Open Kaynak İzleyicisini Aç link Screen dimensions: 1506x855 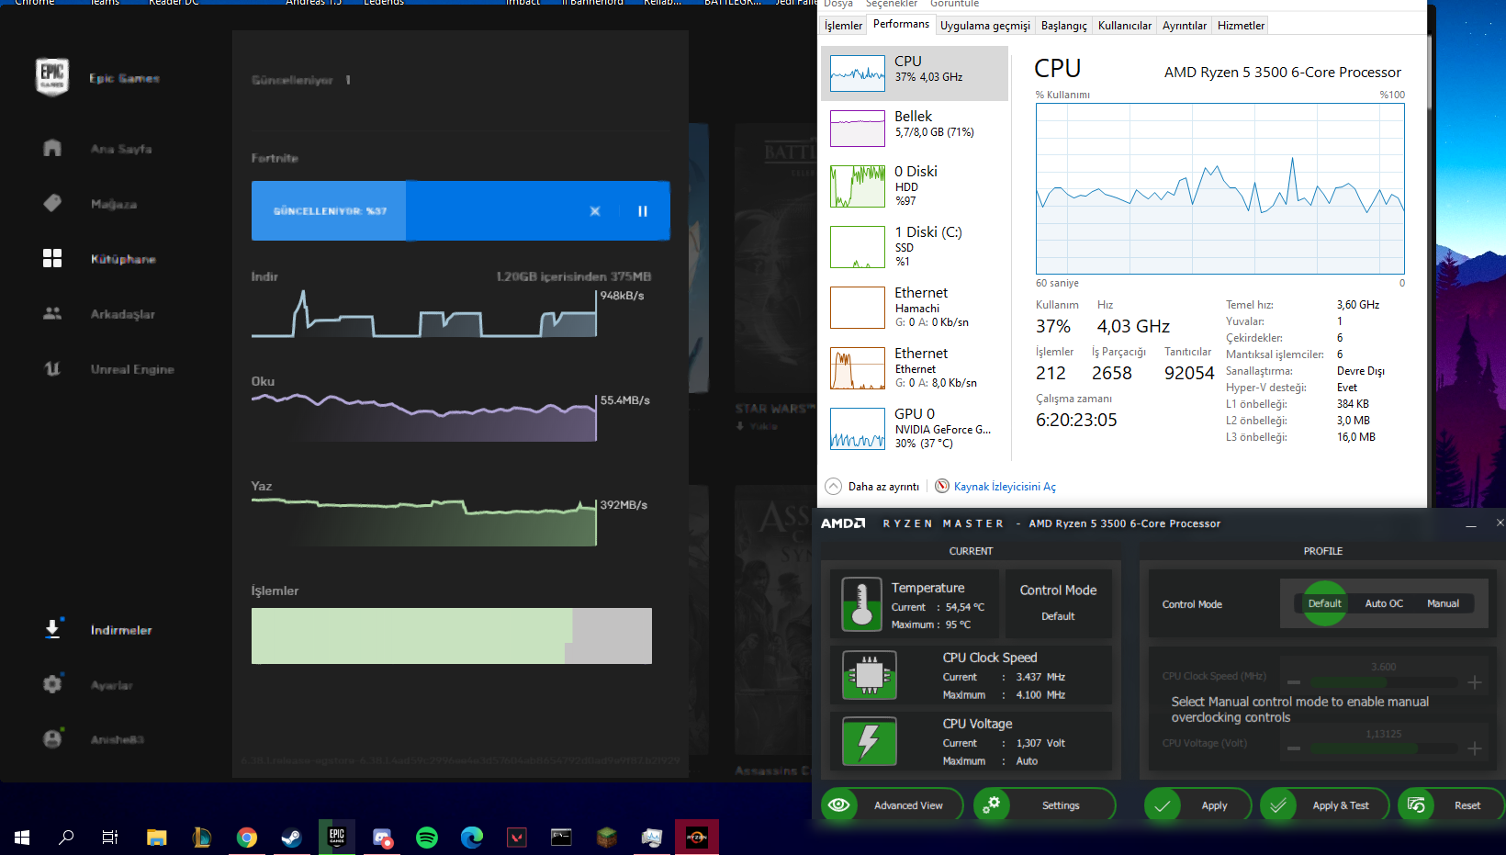[1005, 487]
